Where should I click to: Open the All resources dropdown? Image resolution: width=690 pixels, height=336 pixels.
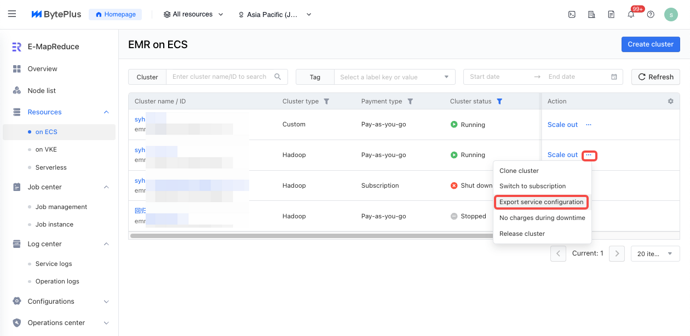point(194,15)
